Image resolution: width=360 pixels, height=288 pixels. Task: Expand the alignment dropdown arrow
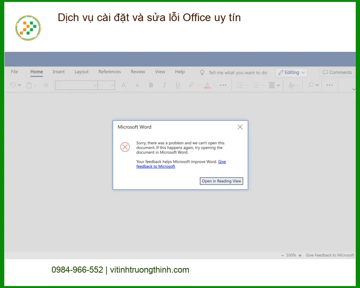278,85
